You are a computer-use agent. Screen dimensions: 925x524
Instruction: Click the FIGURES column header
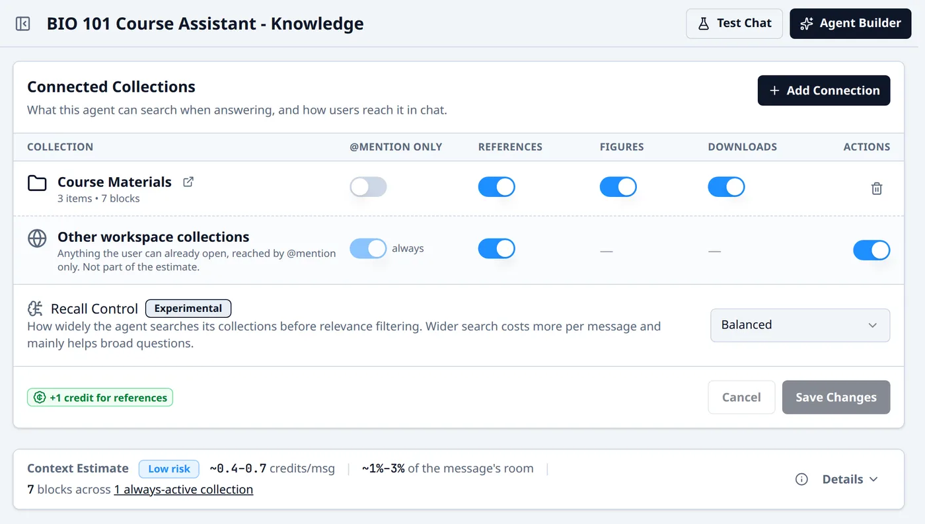pyautogui.click(x=622, y=147)
